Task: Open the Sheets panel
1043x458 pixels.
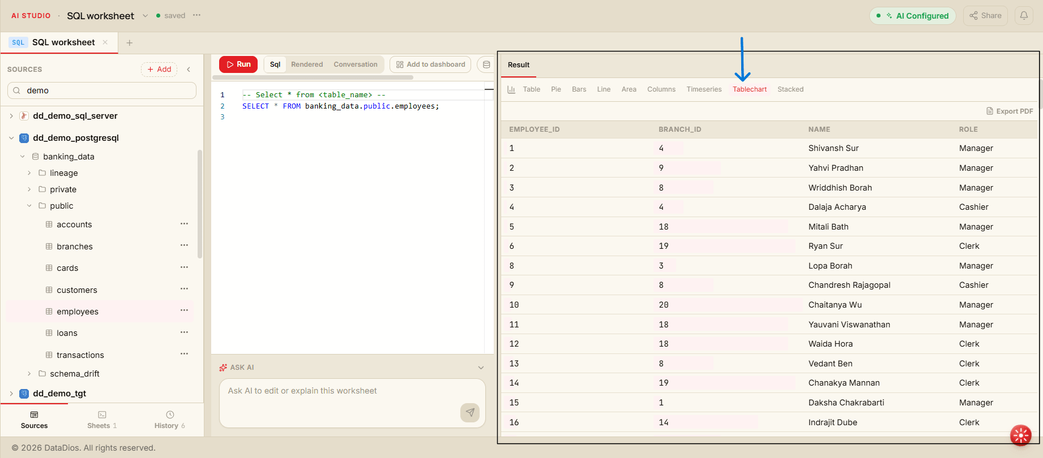Action: [x=102, y=420]
